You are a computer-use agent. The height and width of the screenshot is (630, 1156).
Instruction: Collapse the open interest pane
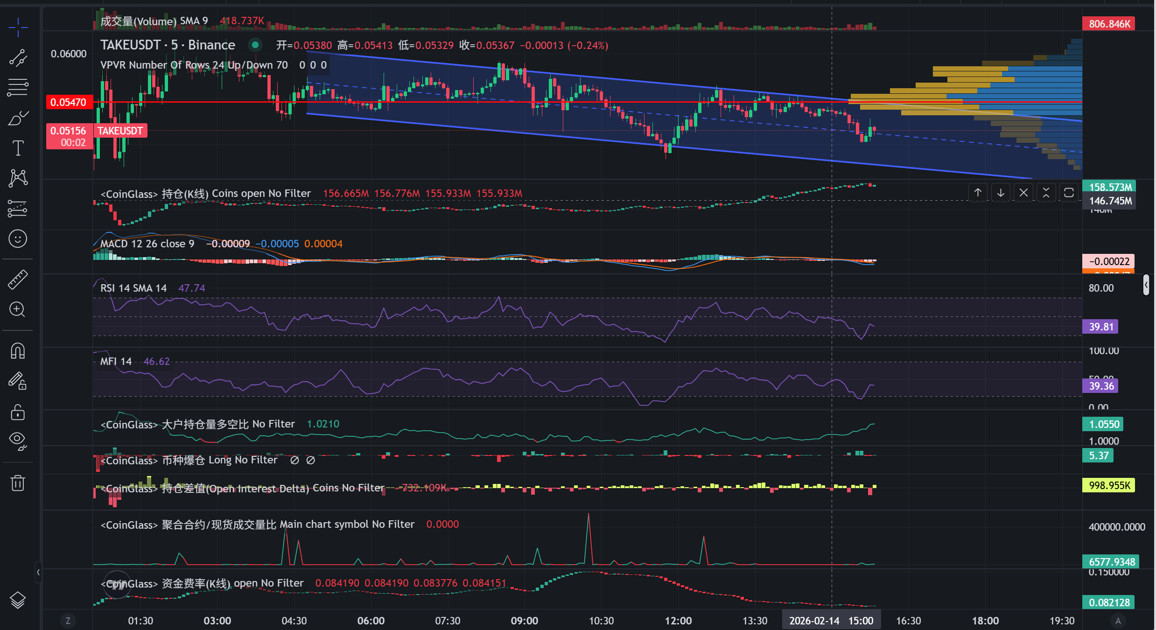(1046, 193)
